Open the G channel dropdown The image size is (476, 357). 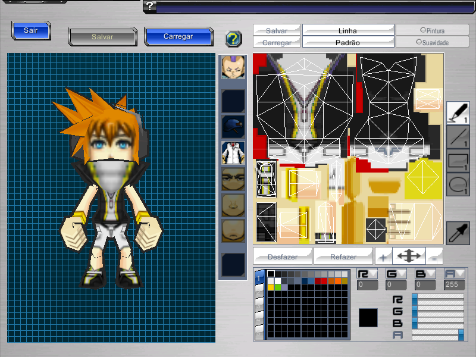(396, 274)
